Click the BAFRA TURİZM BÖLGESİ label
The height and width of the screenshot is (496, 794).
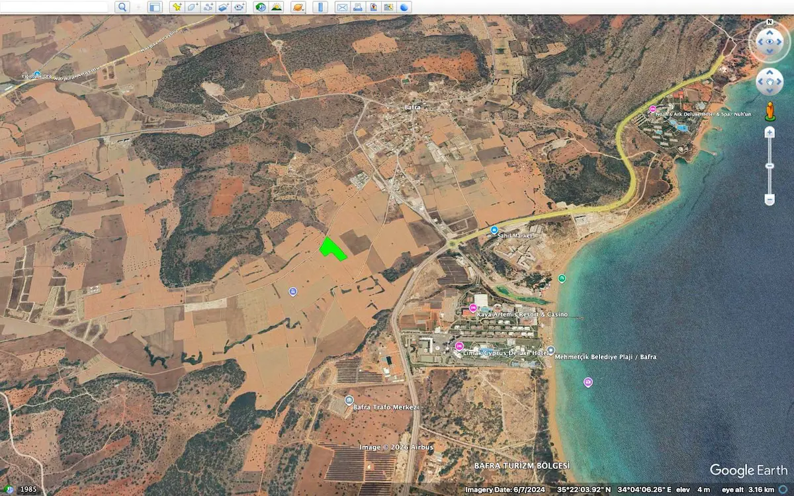[522, 466]
